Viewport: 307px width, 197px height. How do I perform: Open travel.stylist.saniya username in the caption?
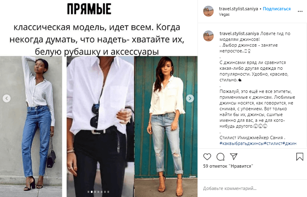pos(239,33)
